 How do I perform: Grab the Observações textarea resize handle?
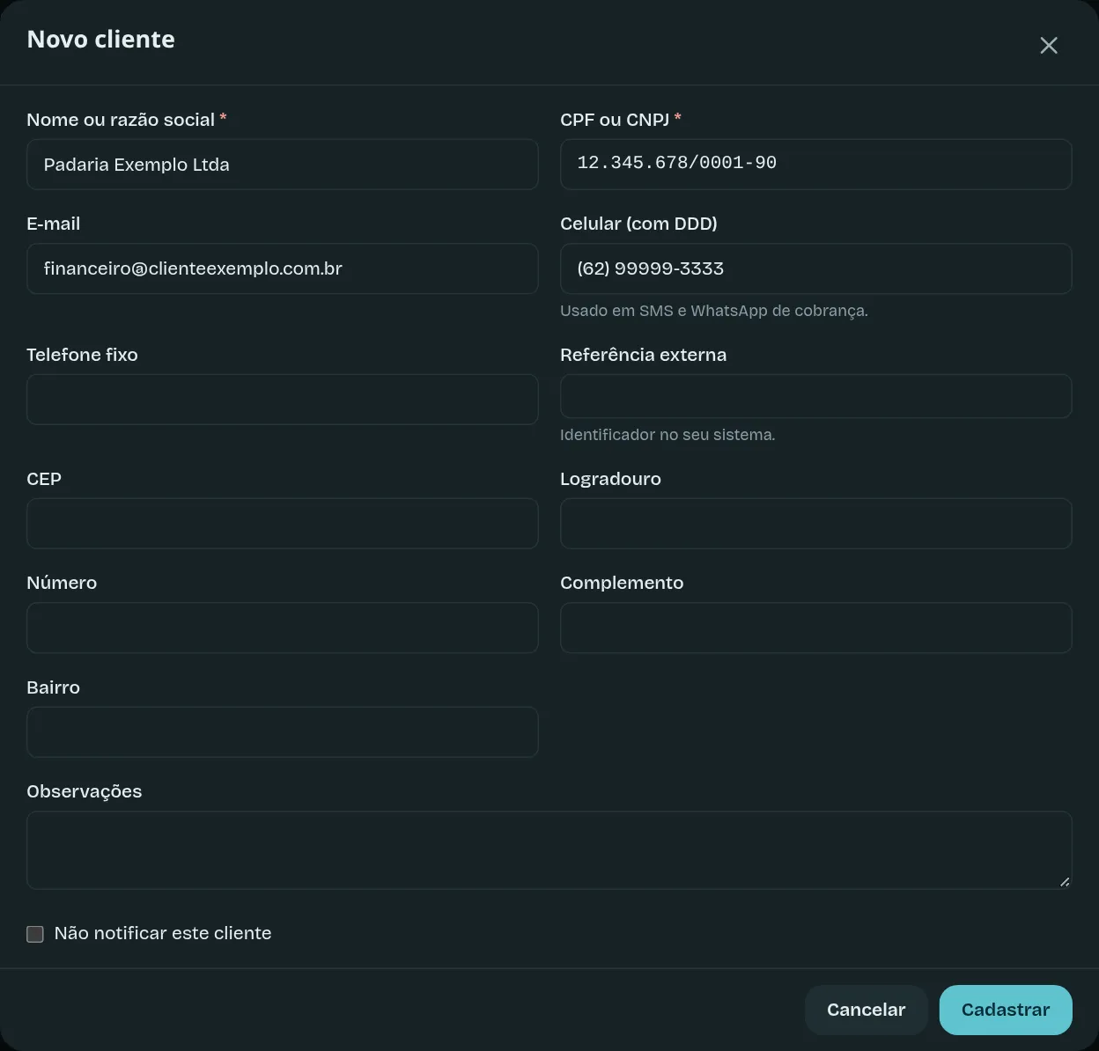click(x=1065, y=882)
